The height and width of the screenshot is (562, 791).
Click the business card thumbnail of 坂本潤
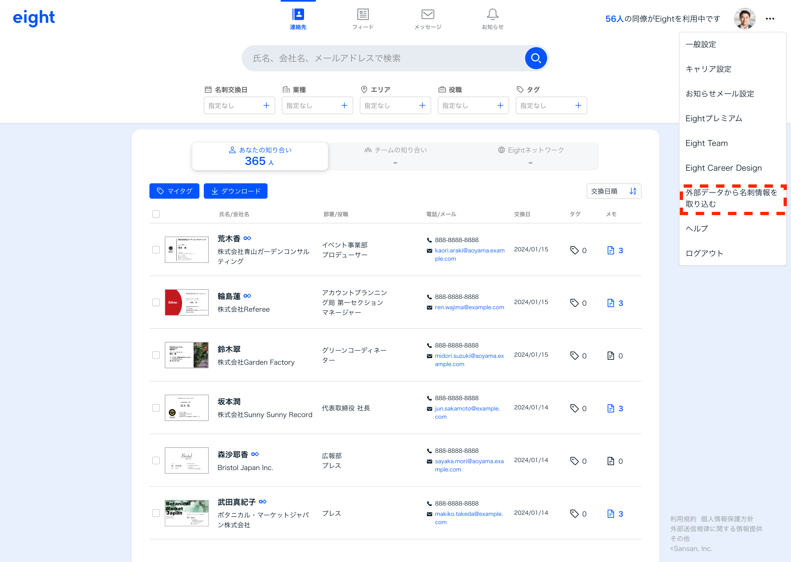187,408
